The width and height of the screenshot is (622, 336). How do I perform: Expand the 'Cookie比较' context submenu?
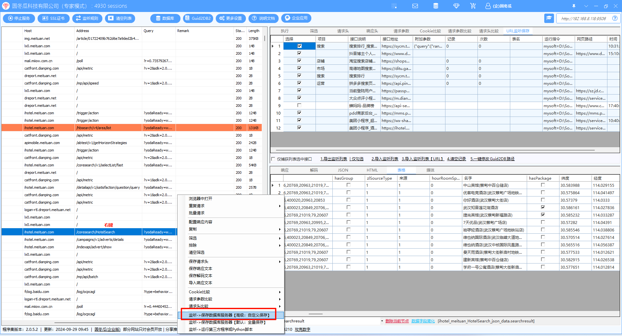pyautogui.click(x=280, y=292)
